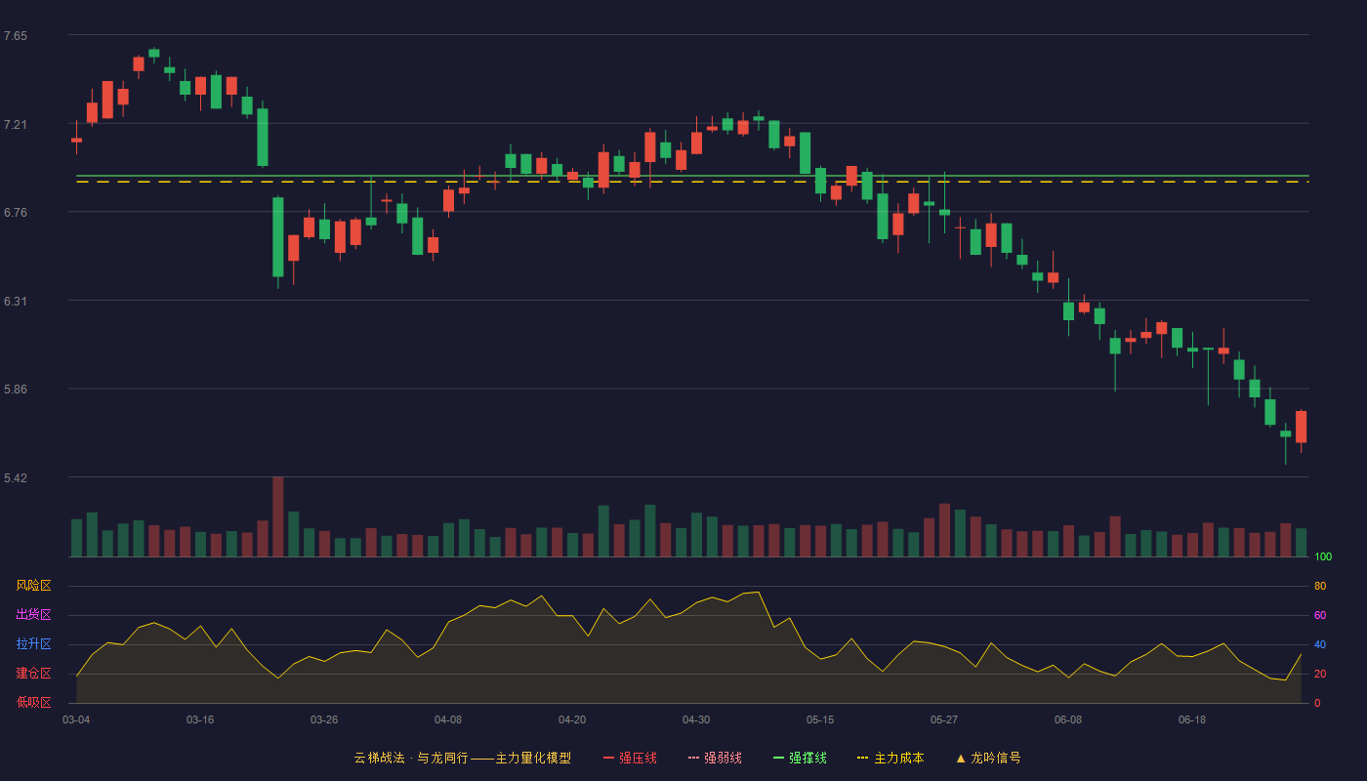Click the 5.42 price axis label

[x=16, y=478]
